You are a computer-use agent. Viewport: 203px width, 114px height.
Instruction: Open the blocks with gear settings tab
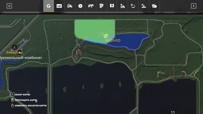point(144,6)
